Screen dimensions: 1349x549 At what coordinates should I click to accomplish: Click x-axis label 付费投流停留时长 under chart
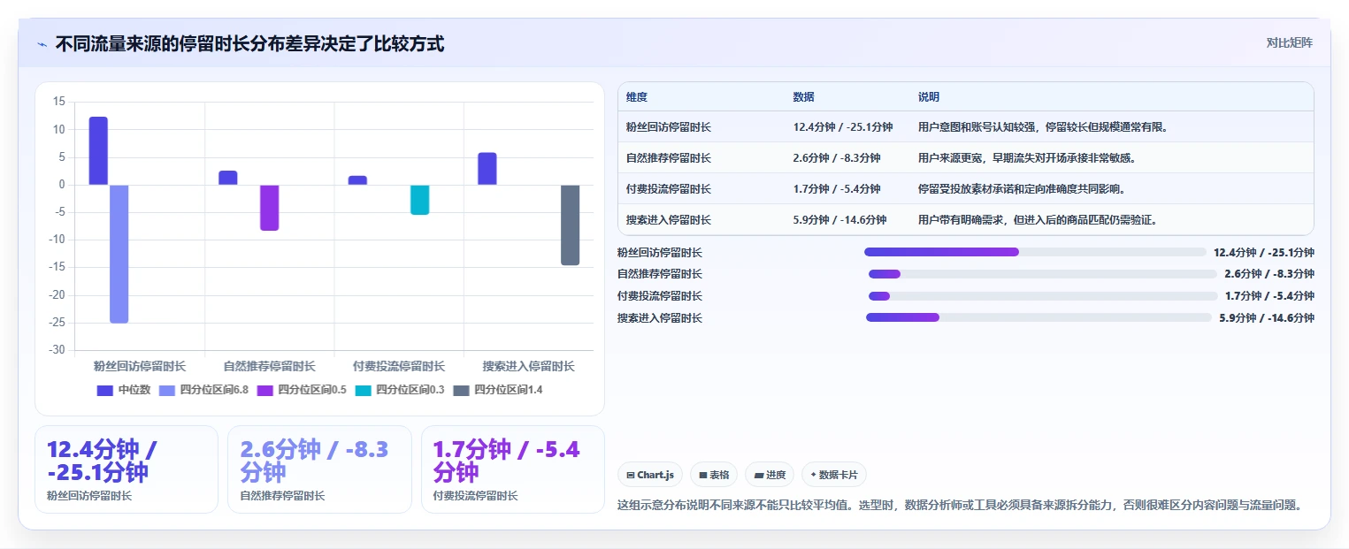tap(399, 366)
